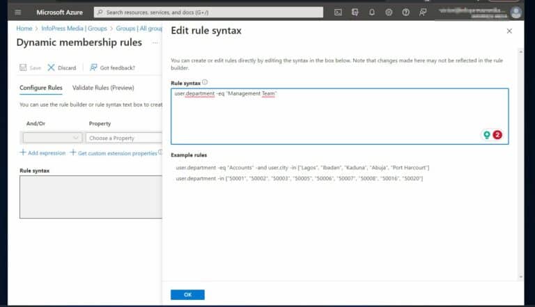Click the Save disk icon

(23, 68)
